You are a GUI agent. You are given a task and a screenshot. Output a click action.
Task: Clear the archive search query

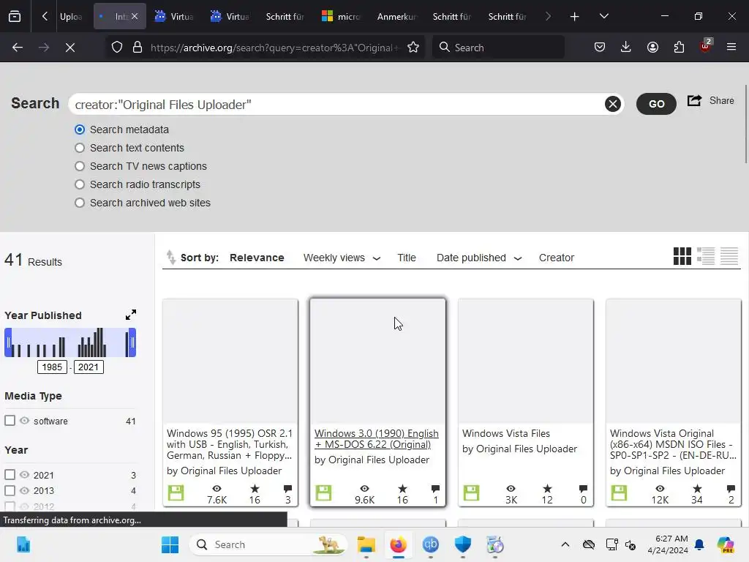(613, 104)
